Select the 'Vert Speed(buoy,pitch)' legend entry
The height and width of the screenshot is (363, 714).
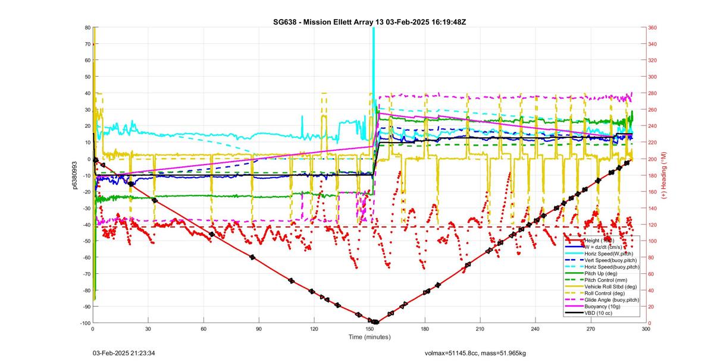pyautogui.click(x=602, y=260)
